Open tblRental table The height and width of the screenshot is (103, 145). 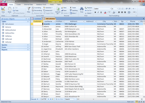pyautogui.click(x=8, y=42)
